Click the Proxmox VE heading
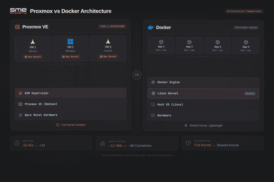This screenshot has height=182, width=274. [35, 27]
